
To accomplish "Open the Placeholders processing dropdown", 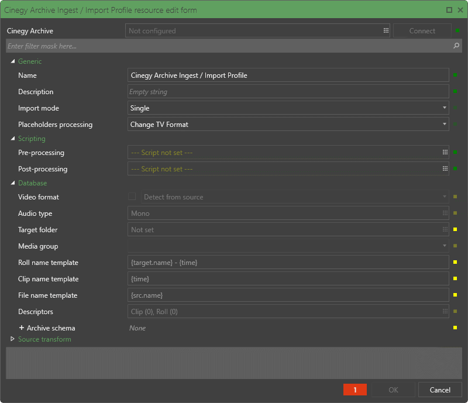I will point(288,124).
